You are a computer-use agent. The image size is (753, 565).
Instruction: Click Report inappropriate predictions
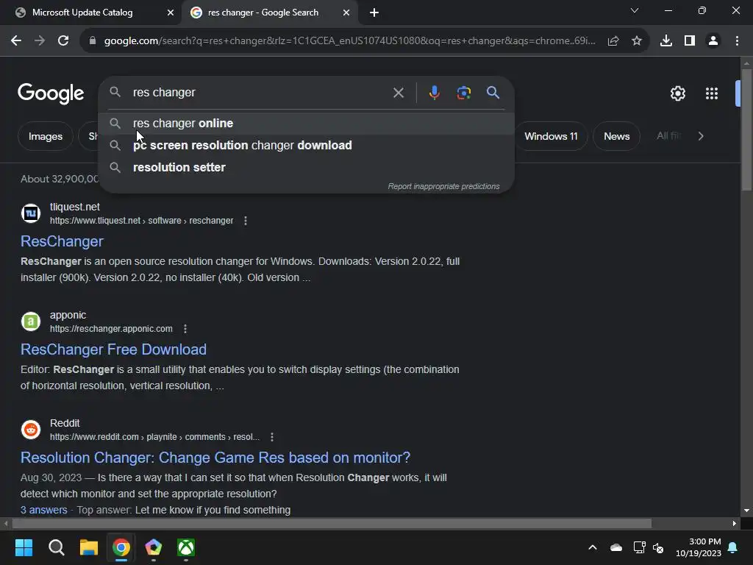[x=443, y=186]
